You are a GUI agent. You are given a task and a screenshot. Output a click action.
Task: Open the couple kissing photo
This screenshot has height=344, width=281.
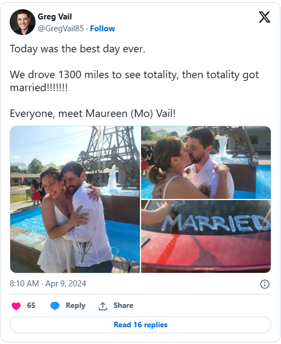pyautogui.click(x=206, y=163)
